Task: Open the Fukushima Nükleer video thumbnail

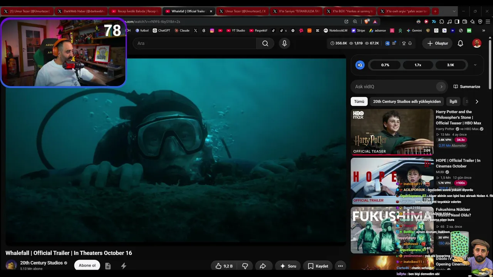Action: pyautogui.click(x=392, y=230)
